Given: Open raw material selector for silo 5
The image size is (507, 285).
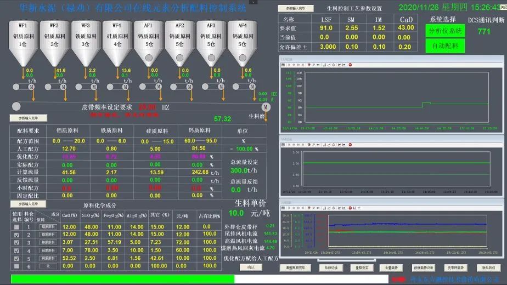Looking at the screenshot, I should [x=46, y=258].
